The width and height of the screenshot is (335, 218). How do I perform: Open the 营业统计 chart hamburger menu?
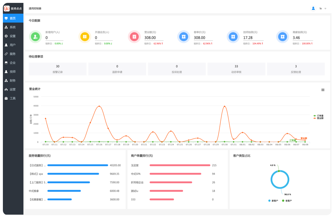(323, 90)
